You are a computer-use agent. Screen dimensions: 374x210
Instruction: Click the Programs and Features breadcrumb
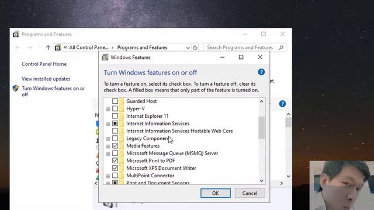(x=142, y=48)
